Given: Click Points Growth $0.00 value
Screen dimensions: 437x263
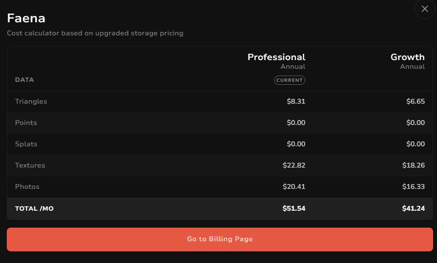Looking at the screenshot, I should [416, 123].
